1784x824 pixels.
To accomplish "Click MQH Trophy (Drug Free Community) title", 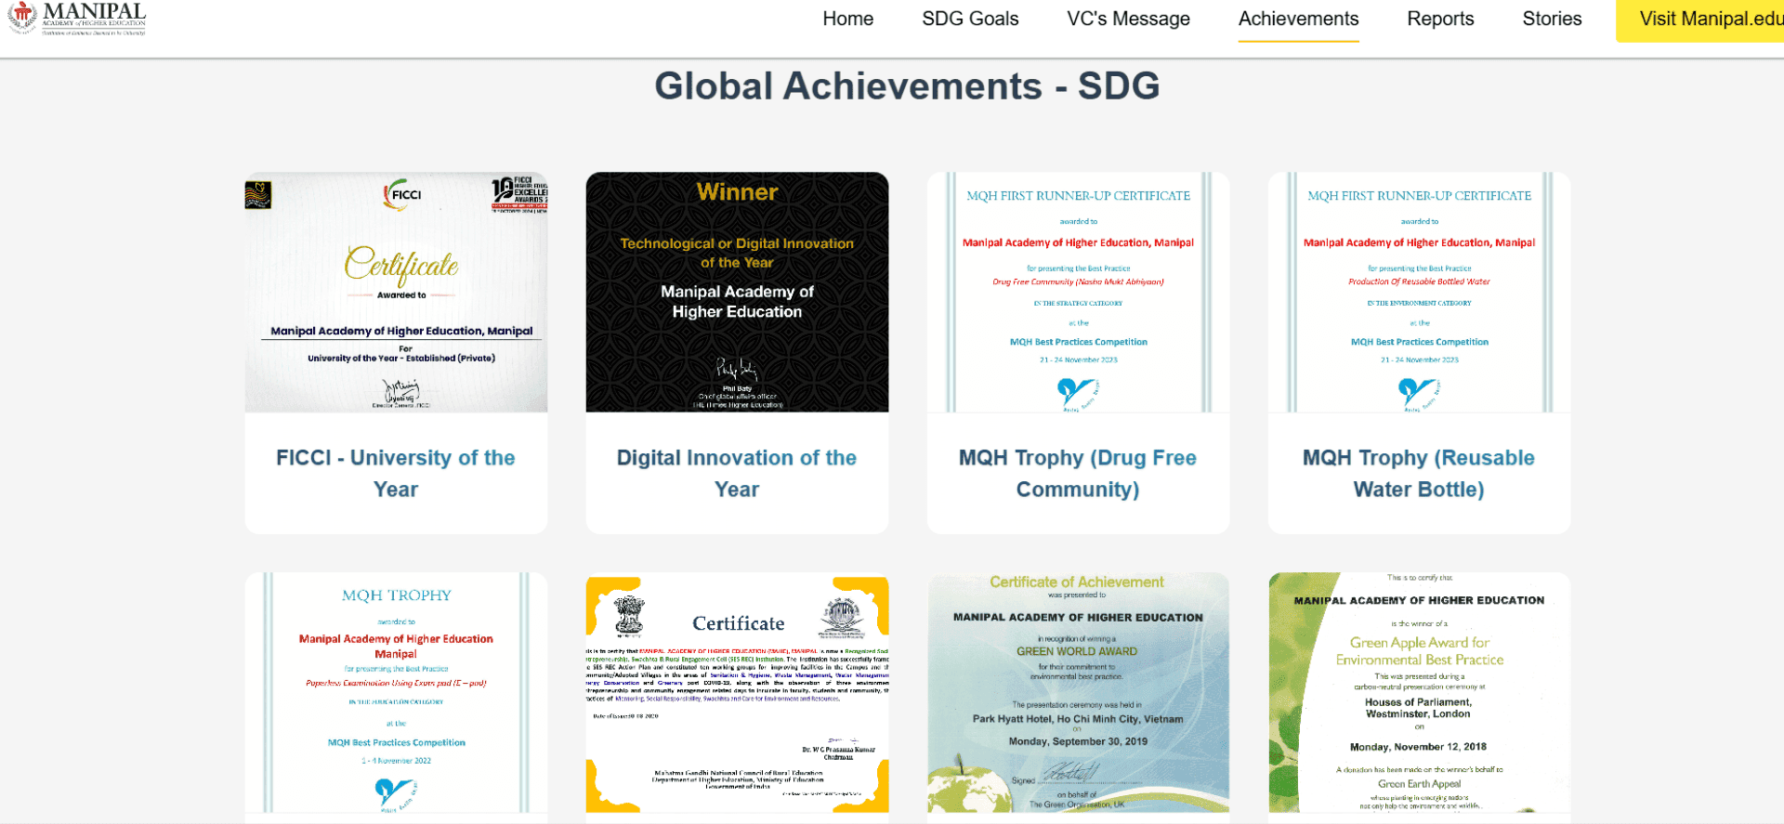I will (1078, 473).
